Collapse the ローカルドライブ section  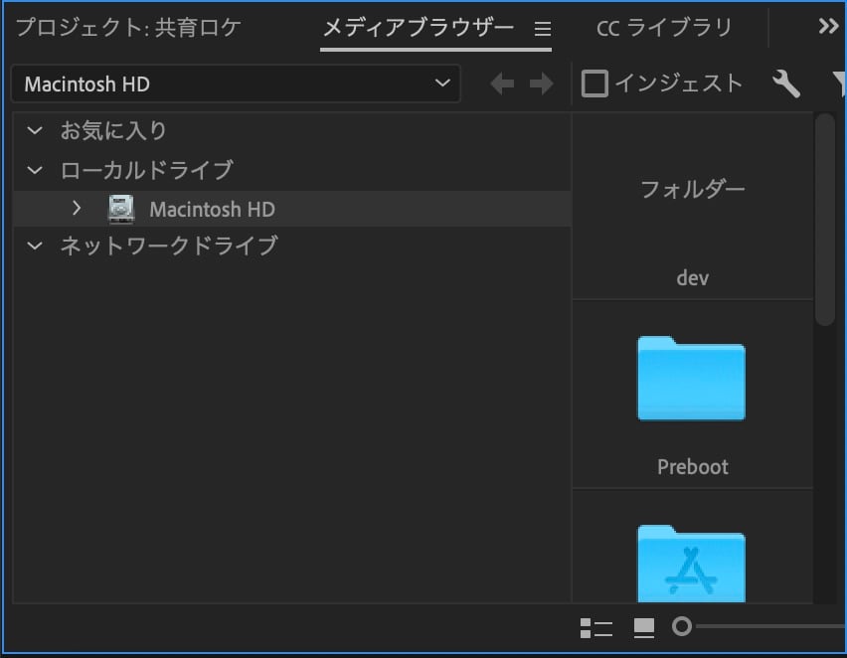(35, 170)
